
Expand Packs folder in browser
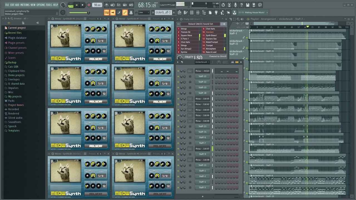coord(11,101)
